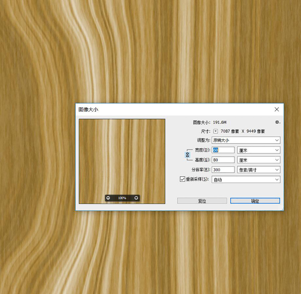Uncheck the 重新采样 checkbox

click(182, 179)
